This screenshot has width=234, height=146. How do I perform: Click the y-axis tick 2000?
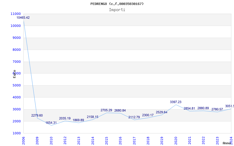pos(16,121)
